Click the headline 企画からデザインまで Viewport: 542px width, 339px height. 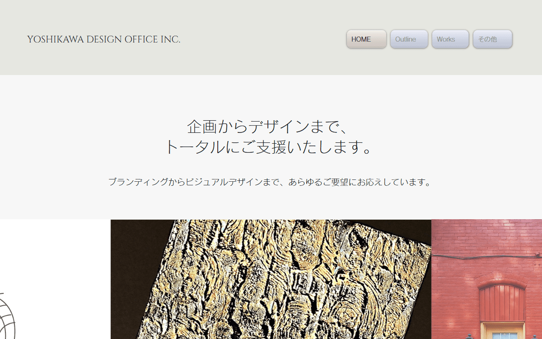click(x=267, y=126)
